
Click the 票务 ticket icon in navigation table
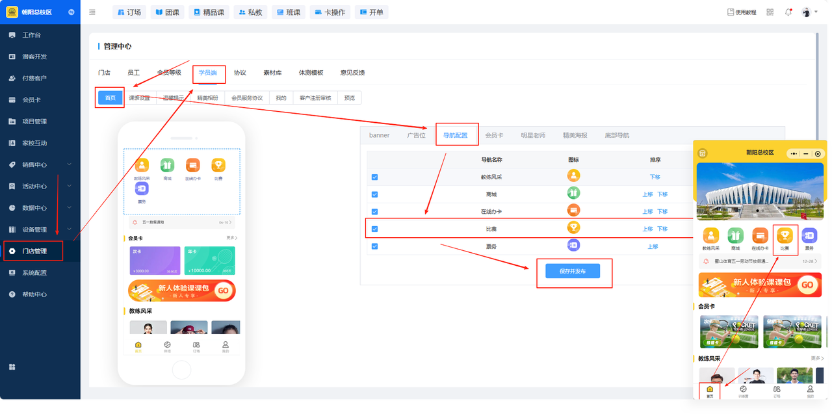tap(573, 246)
